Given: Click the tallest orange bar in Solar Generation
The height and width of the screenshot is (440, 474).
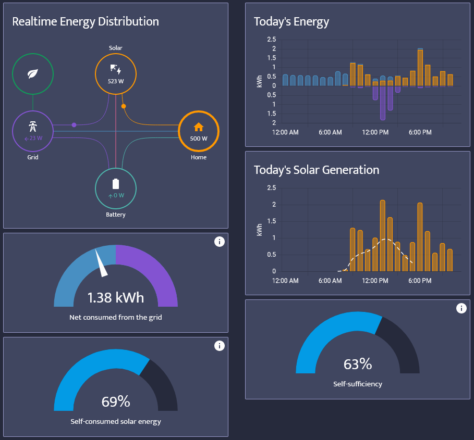Looking at the screenshot, I should click(x=382, y=234).
